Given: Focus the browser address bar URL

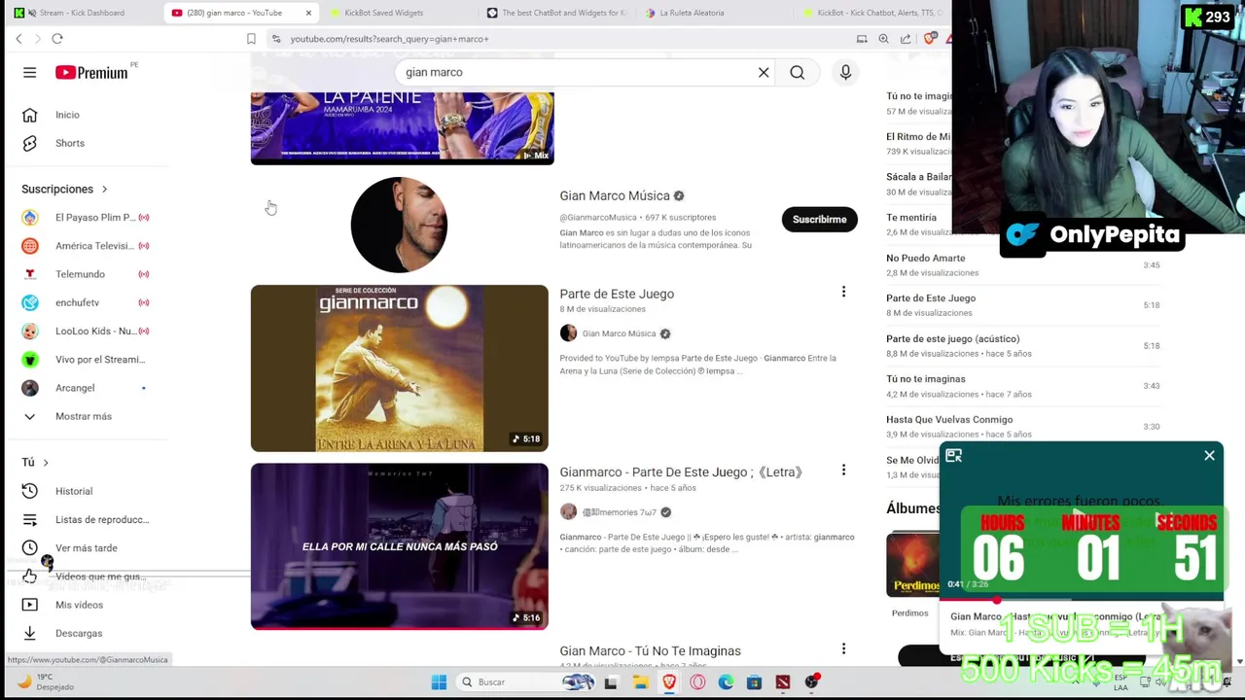Looking at the screenshot, I should click(389, 39).
